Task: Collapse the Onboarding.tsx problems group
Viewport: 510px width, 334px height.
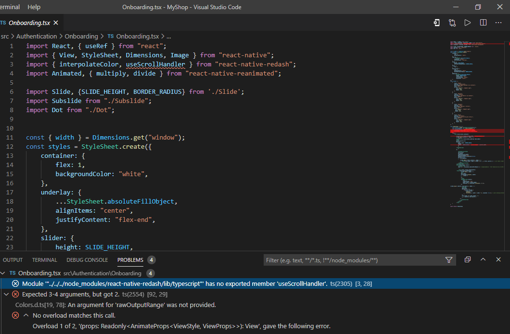Action: click(x=3, y=273)
